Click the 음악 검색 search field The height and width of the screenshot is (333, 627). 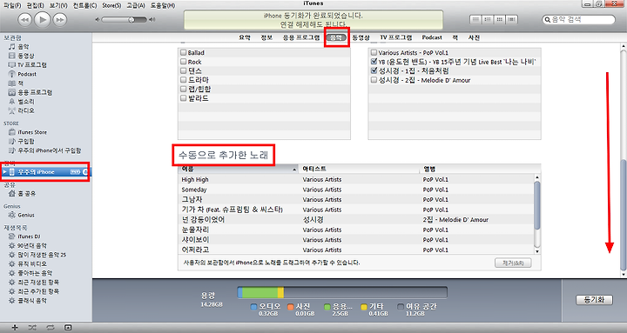(x=578, y=20)
